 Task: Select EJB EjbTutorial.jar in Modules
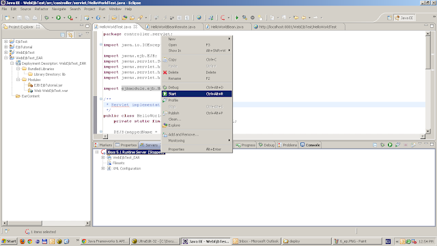tap(45, 85)
